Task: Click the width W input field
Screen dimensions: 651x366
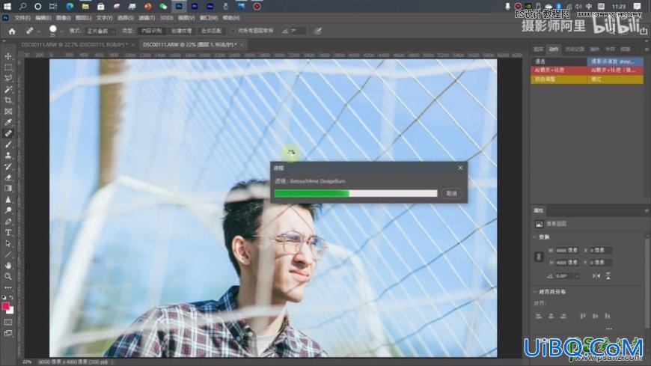Action: coord(567,251)
